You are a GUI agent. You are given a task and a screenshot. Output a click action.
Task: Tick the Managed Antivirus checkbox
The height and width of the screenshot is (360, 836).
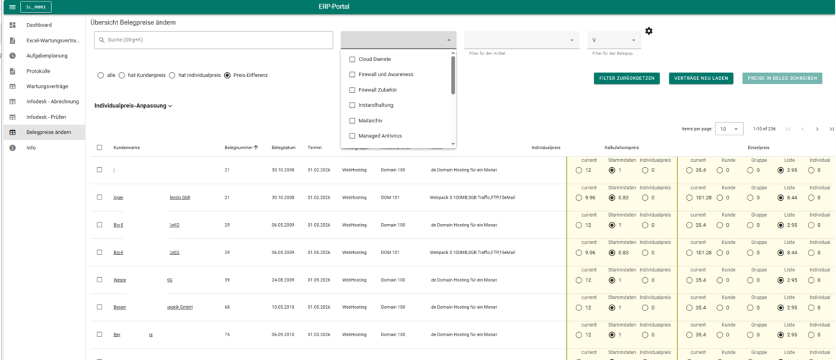[x=352, y=136]
